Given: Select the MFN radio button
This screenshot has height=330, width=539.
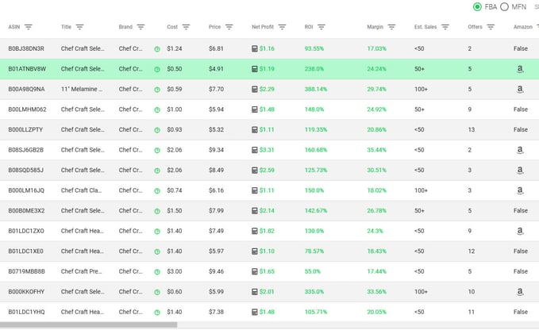Looking at the screenshot, I should (504, 7).
